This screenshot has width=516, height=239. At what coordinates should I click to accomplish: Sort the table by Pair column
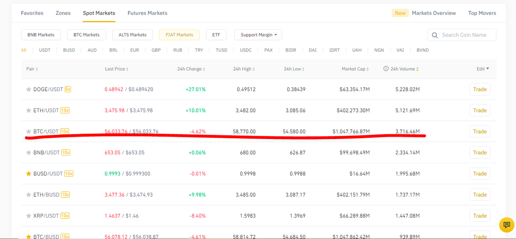[x=32, y=69]
